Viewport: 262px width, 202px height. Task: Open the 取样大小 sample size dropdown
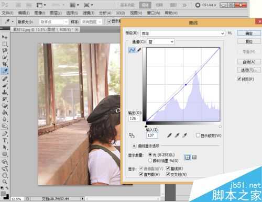pos(53,22)
